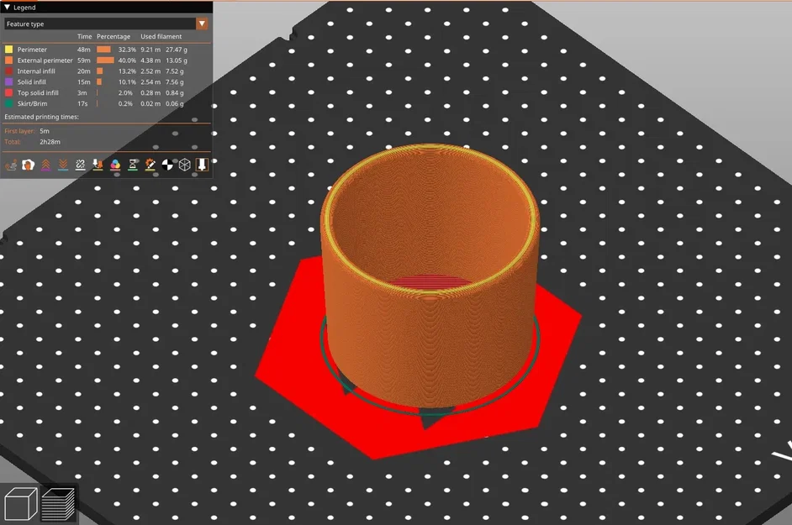Select the Feature type view combo box
The image size is (792, 525).
[101, 23]
